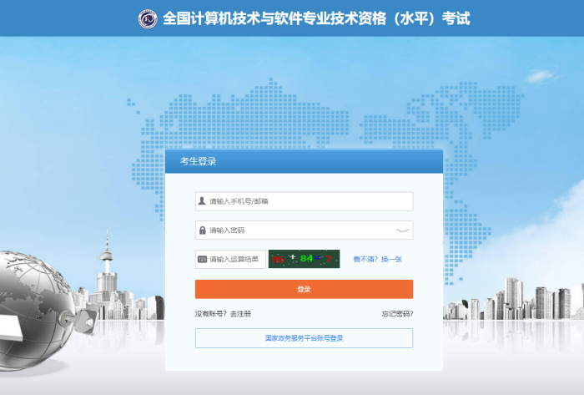Focus the 请输入运算结果 captcha input
The width and height of the screenshot is (584, 395).
pyautogui.click(x=230, y=260)
